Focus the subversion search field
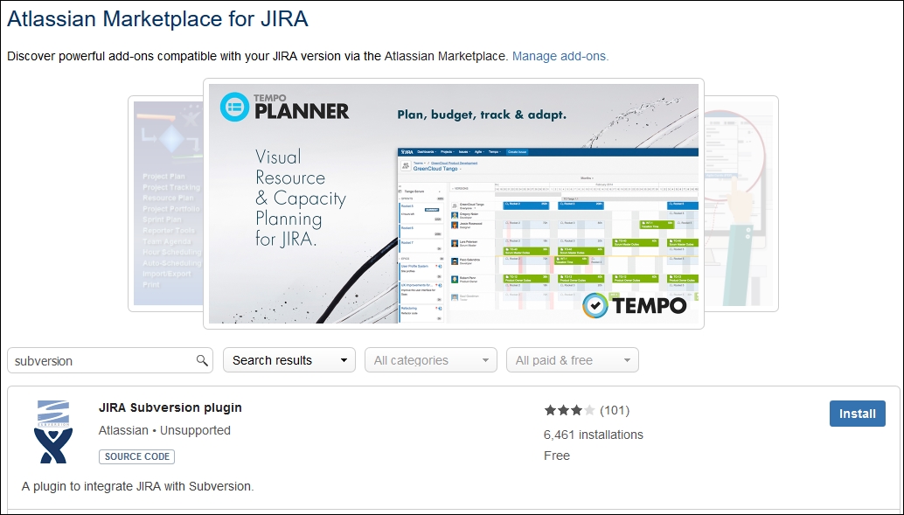 pyautogui.click(x=110, y=360)
